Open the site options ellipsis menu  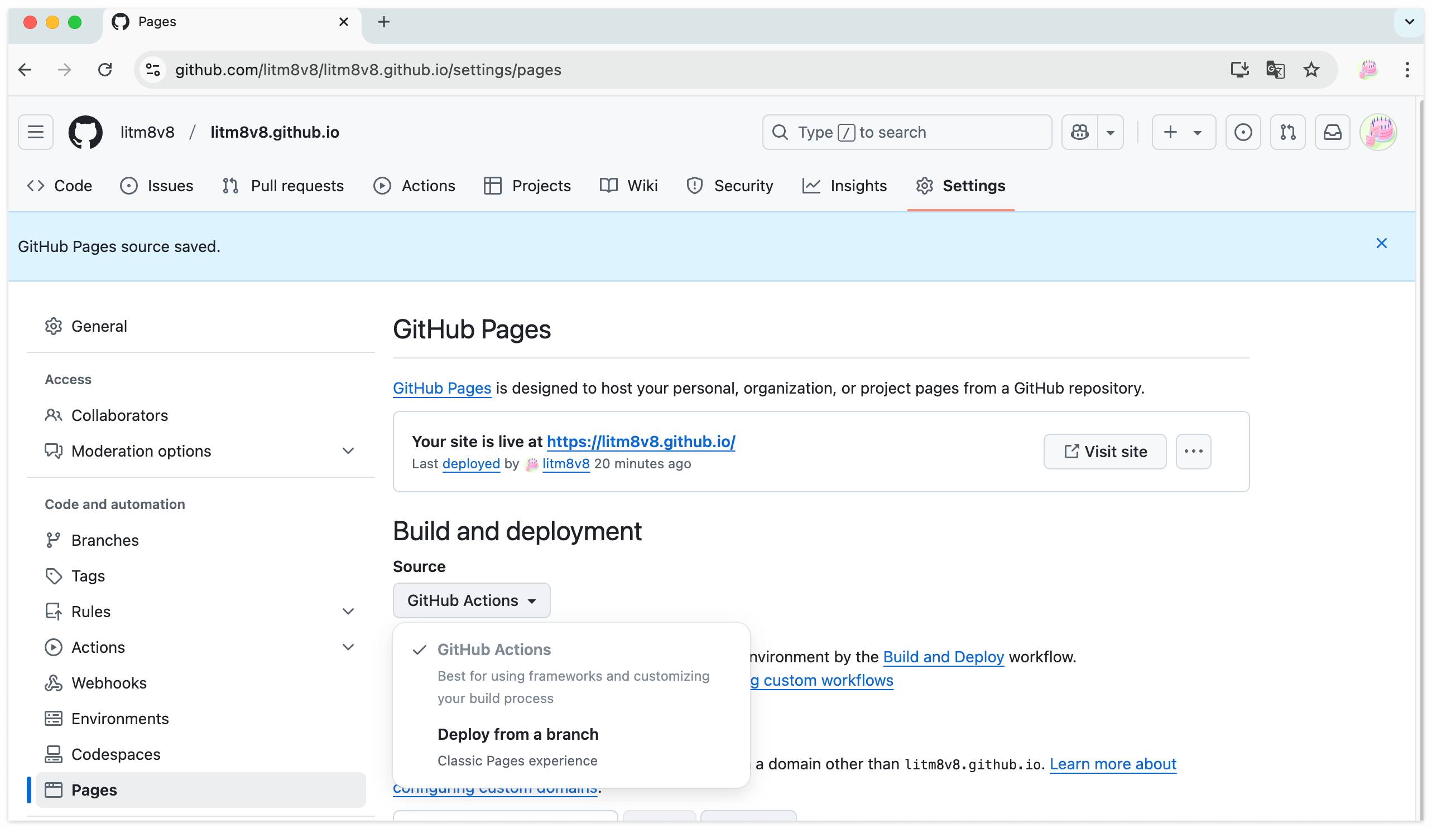[1193, 452]
